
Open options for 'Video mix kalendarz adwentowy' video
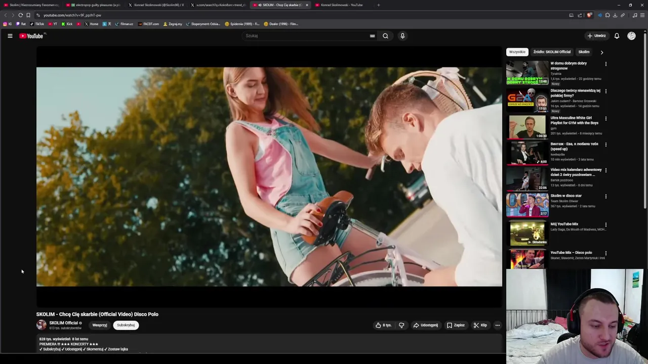(605, 170)
